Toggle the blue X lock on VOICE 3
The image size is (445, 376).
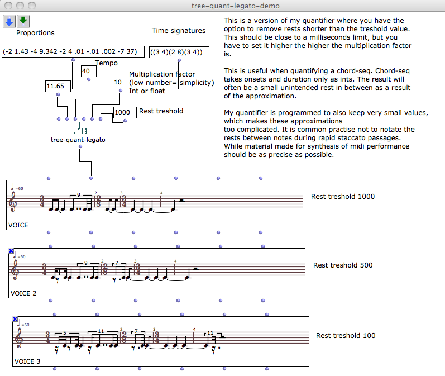(x=16, y=320)
